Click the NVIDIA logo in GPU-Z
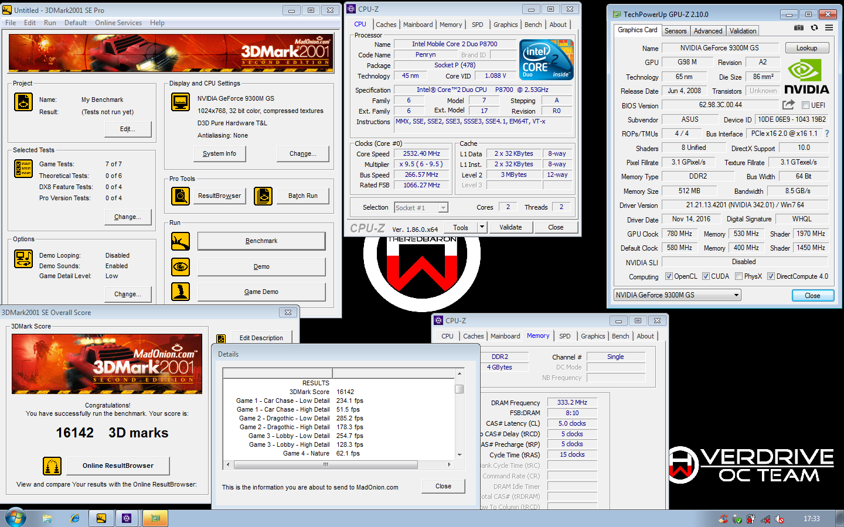 coord(806,77)
